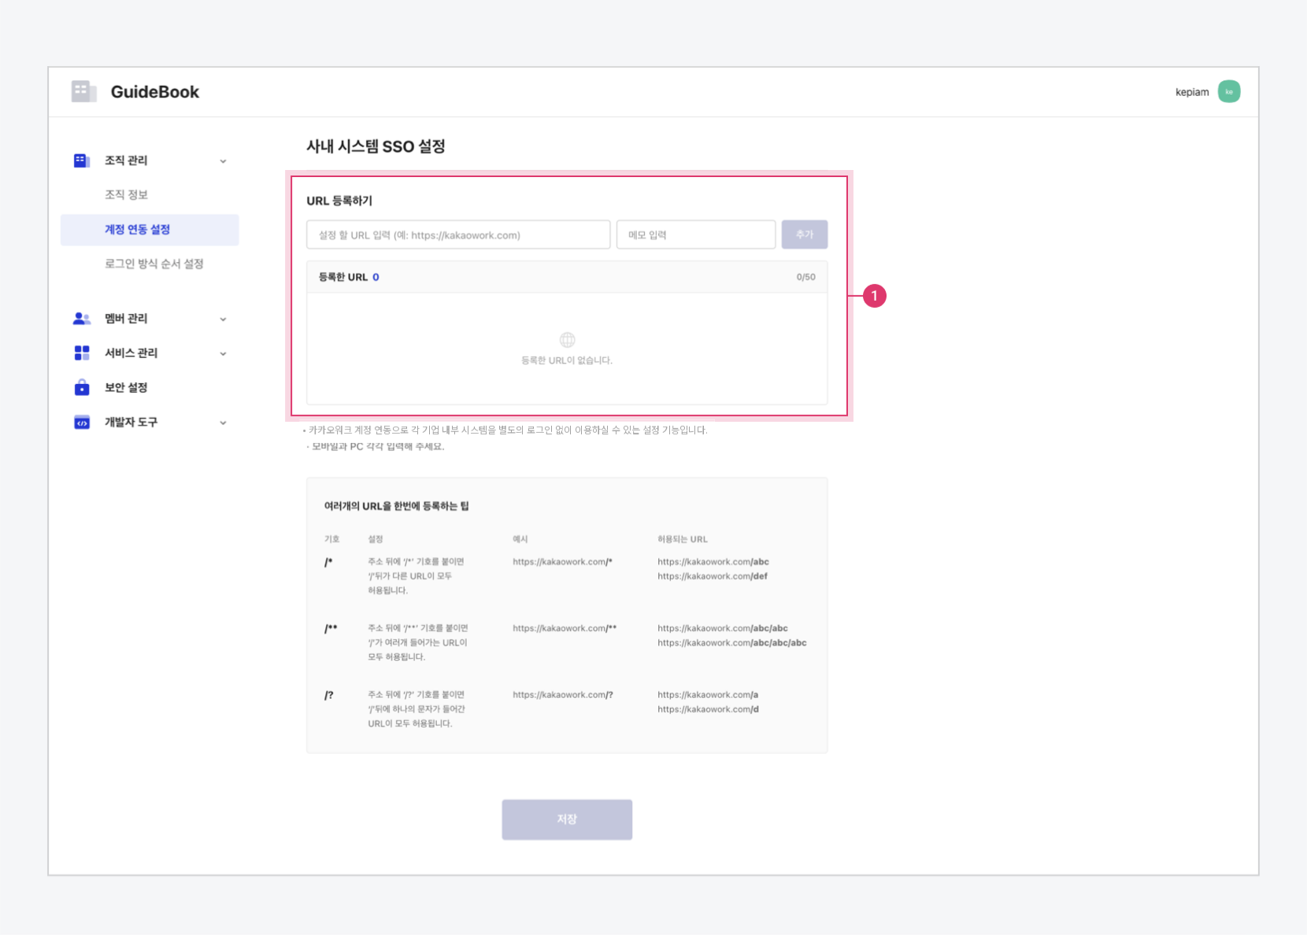1307x935 pixels.
Task: Click allowed URL https://kakaowork.com/d
Action: [x=708, y=709]
